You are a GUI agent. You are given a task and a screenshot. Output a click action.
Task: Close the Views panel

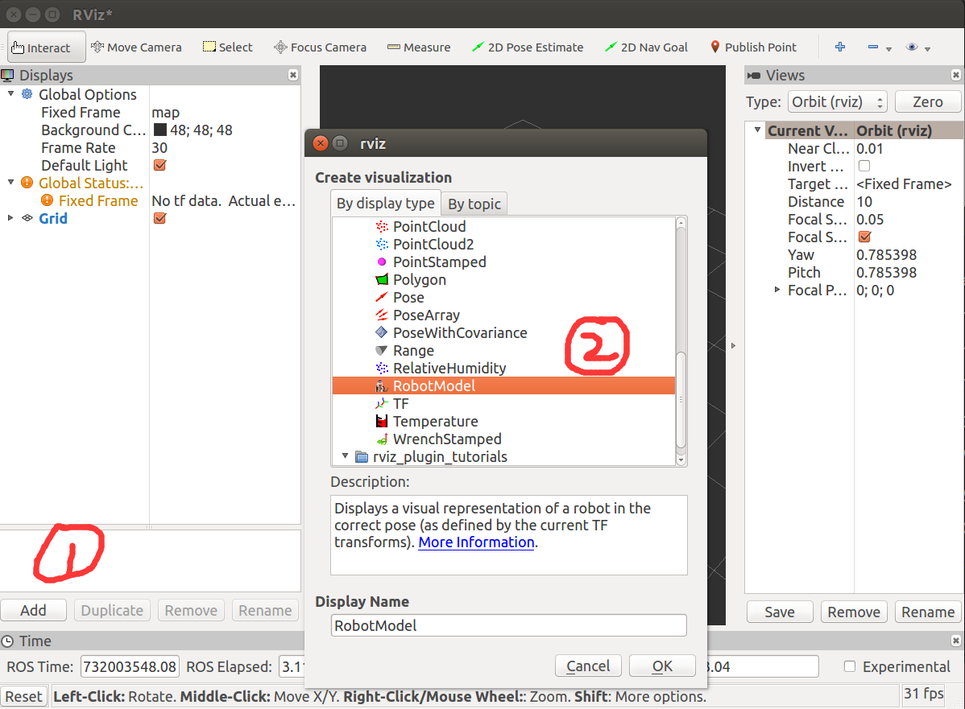tap(956, 75)
